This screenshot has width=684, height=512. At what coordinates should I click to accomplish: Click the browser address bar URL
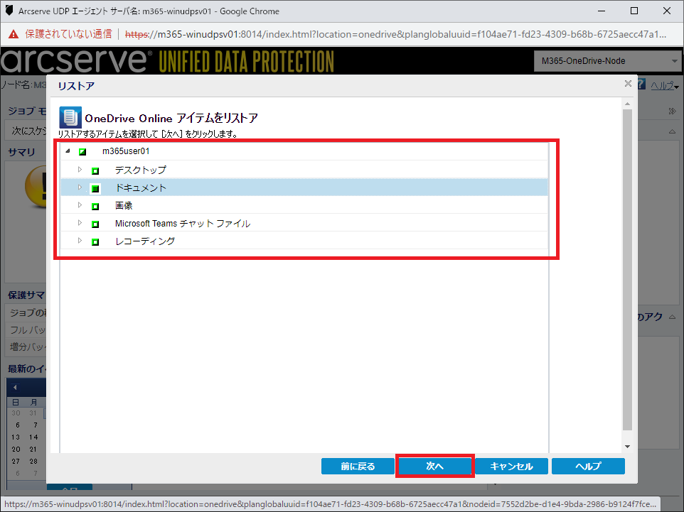pos(395,34)
